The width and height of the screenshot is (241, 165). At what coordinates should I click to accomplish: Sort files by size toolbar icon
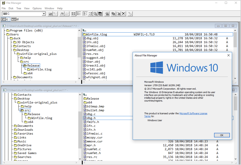click(x=95, y=14)
